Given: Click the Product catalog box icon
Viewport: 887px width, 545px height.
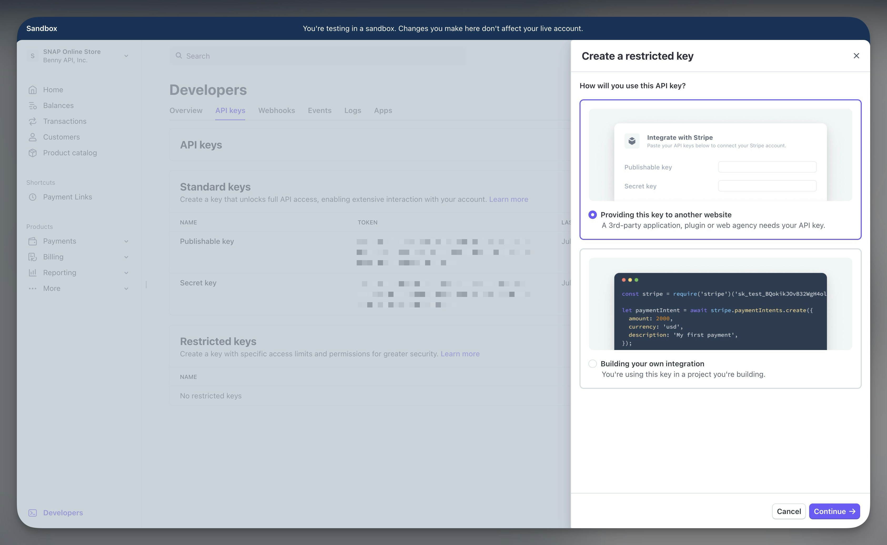Looking at the screenshot, I should [x=32, y=153].
